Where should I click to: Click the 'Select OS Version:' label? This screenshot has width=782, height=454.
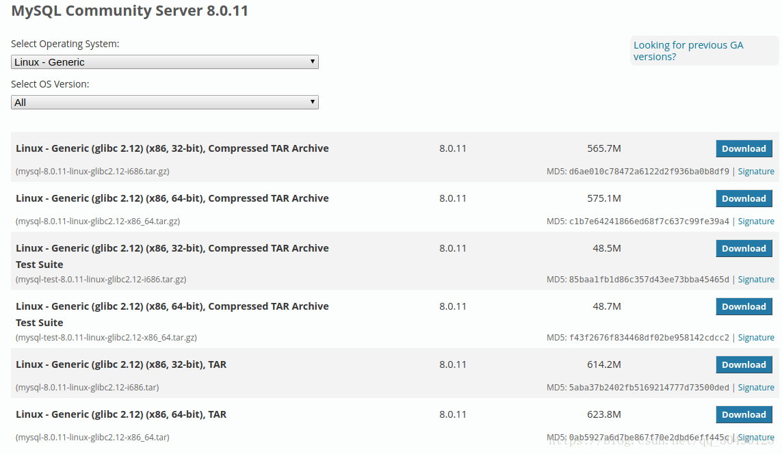[50, 84]
